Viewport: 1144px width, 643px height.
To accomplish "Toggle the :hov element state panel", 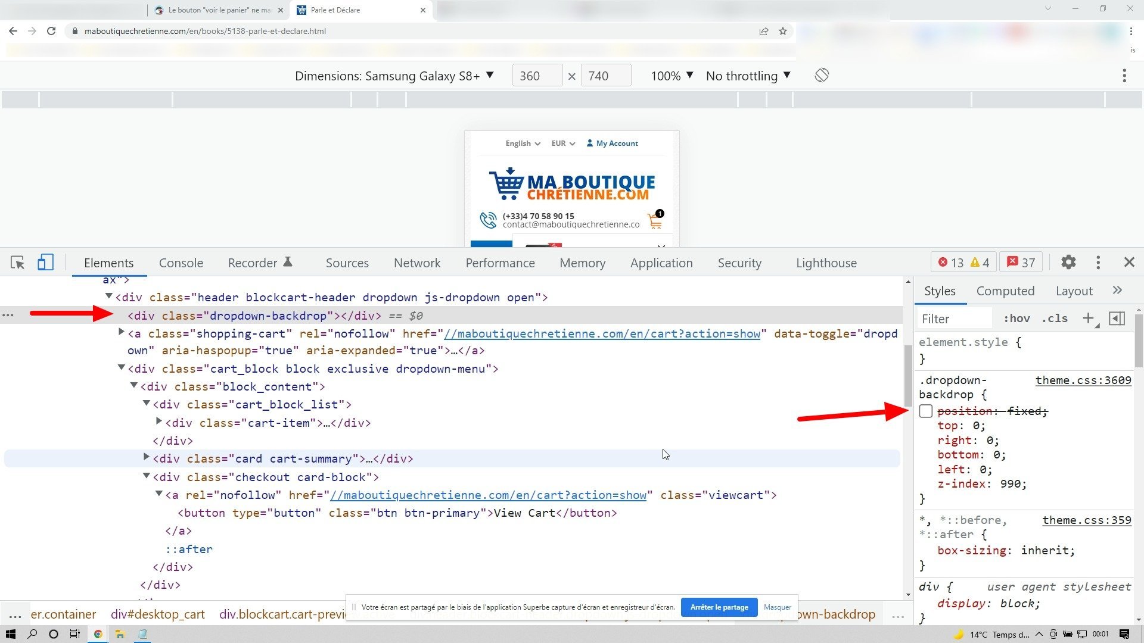I will point(1016,319).
